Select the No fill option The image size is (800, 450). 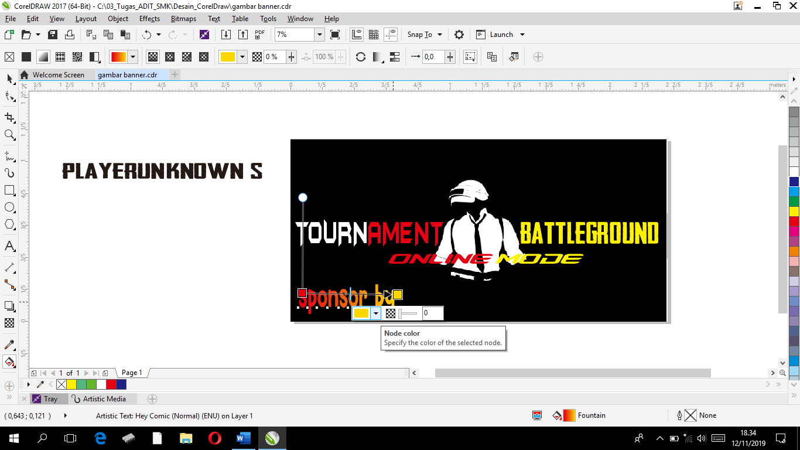click(9, 57)
